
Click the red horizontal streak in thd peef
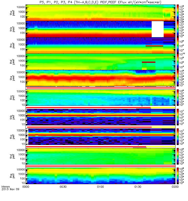click(149, 62)
